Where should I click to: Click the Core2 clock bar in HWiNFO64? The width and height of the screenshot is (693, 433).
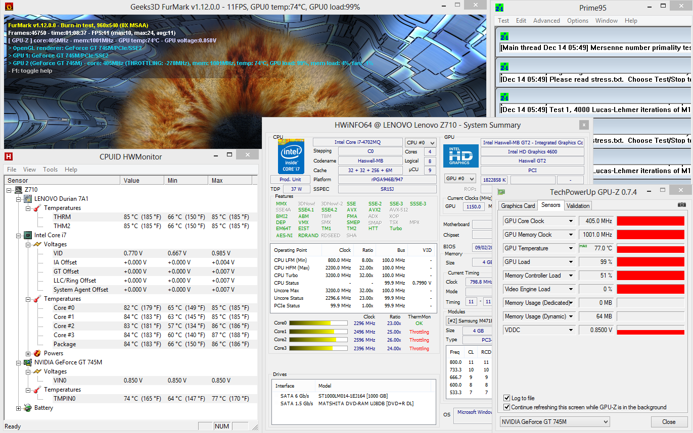pyautogui.click(x=318, y=340)
